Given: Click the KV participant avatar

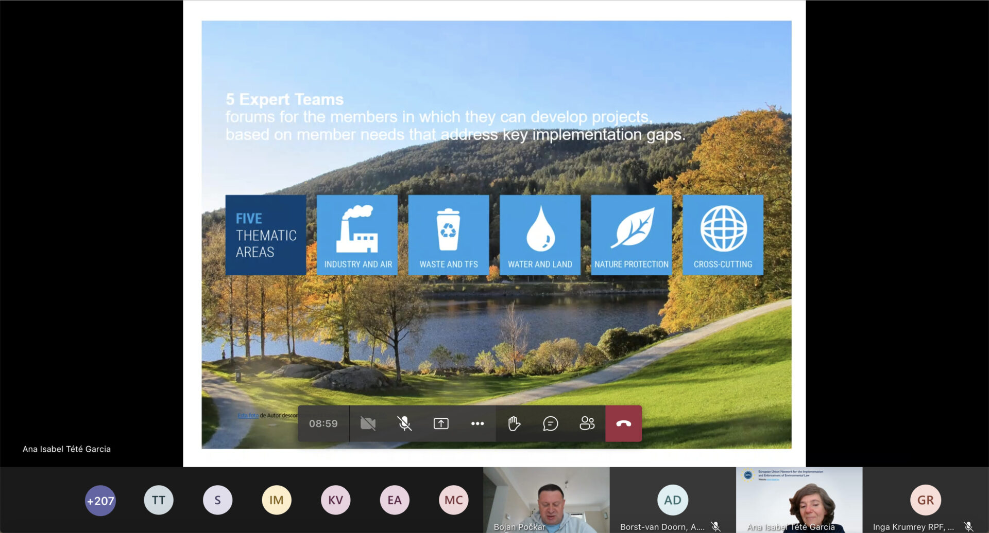Looking at the screenshot, I should (x=335, y=500).
